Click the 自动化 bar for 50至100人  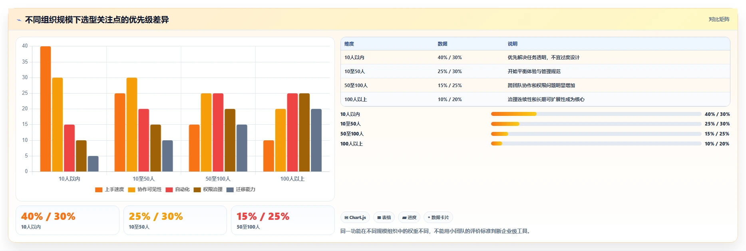point(218,132)
